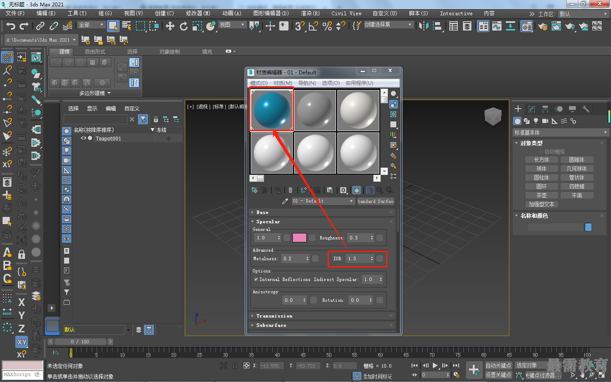Screen dimensions: 611x382
Task: Open the 标准基本体 category dropdown
Action: pyautogui.click(x=561, y=132)
